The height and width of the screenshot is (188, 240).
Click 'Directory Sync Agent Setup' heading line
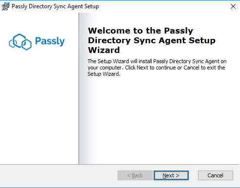pyautogui.click(x=152, y=40)
